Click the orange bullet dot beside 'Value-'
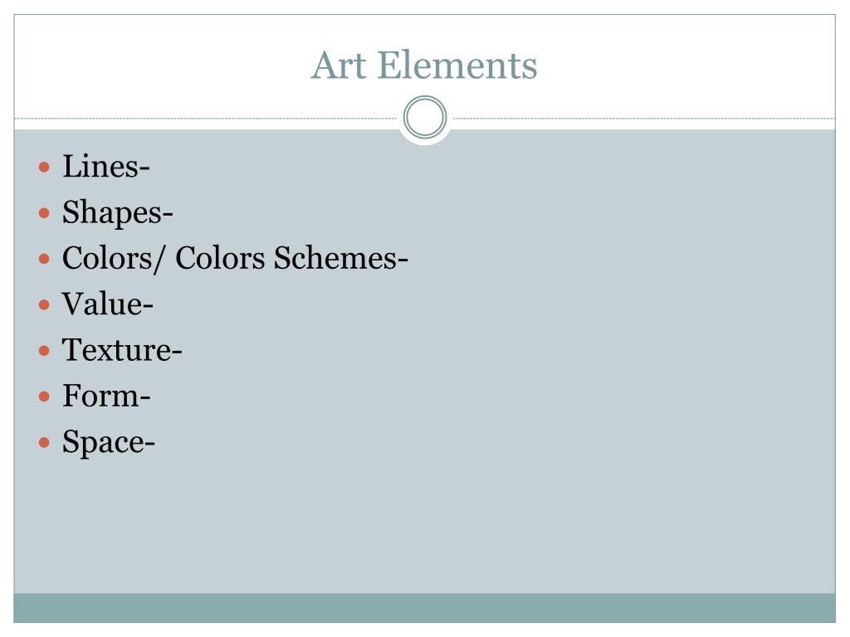 coord(45,305)
